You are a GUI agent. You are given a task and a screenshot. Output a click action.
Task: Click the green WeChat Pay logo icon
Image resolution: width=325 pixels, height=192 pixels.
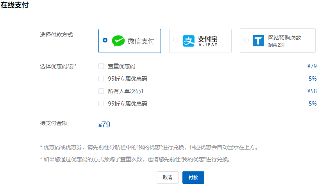[118, 41]
